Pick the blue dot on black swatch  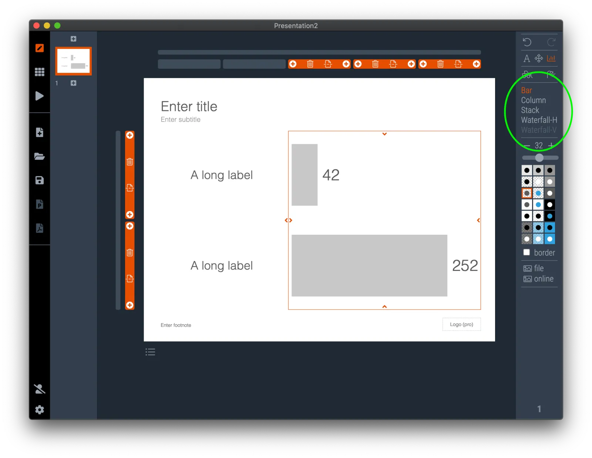click(550, 216)
